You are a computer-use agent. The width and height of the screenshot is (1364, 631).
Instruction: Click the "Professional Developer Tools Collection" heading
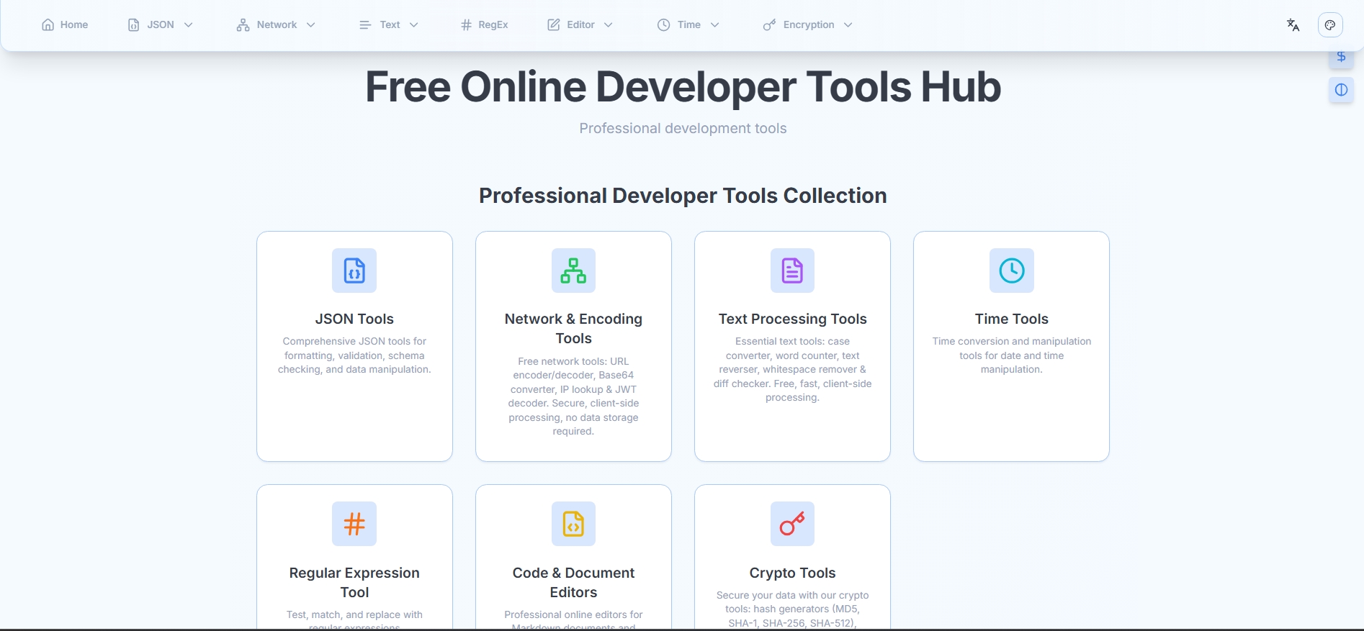683,196
